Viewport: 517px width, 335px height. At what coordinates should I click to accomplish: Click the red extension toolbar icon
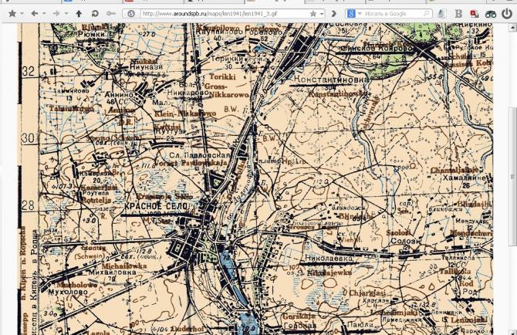pyautogui.click(x=474, y=14)
